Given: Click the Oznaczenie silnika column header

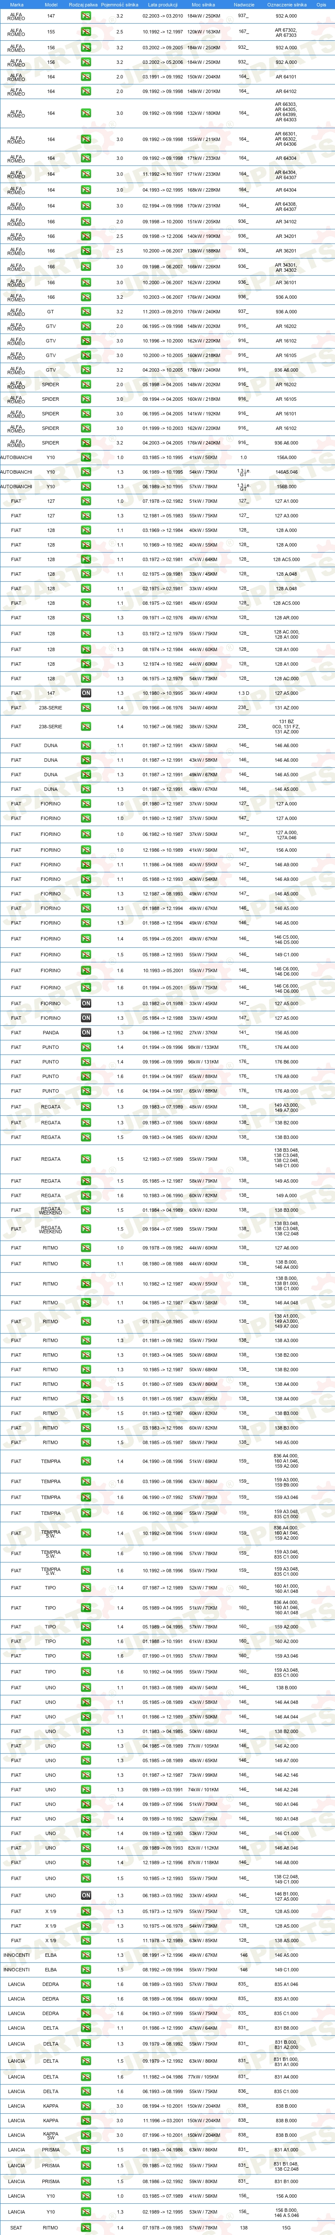Looking at the screenshot, I should point(287,4).
